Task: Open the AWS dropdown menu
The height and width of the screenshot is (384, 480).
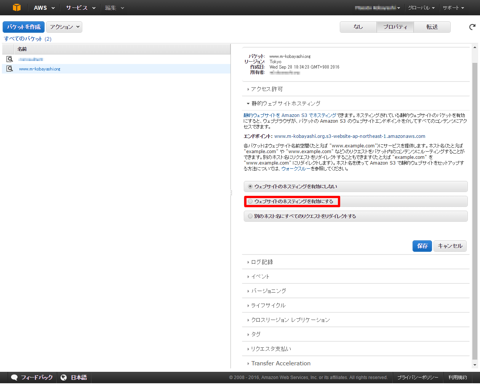Action: pyautogui.click(x=44, y=8)
